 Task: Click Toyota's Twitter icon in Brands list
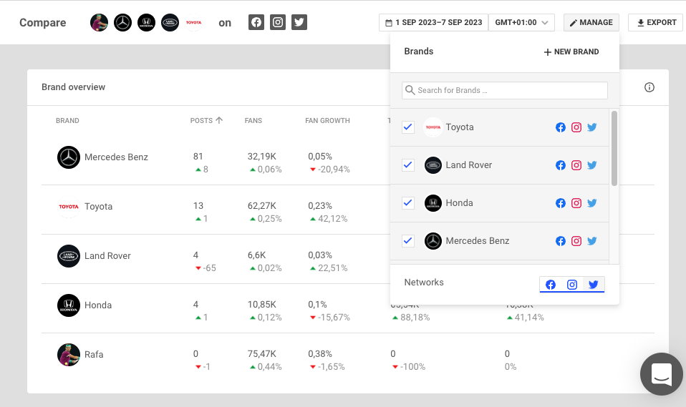click(592, 127)
